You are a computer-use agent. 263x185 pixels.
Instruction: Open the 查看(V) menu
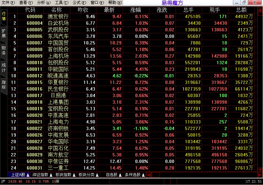26,3
